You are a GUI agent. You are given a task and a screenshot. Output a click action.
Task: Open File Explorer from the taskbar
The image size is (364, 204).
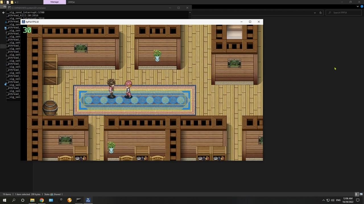click(32, 200)
